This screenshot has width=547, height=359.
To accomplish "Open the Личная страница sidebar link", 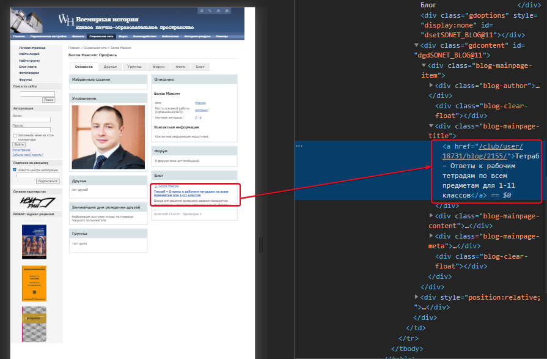I will pos(32,48).
